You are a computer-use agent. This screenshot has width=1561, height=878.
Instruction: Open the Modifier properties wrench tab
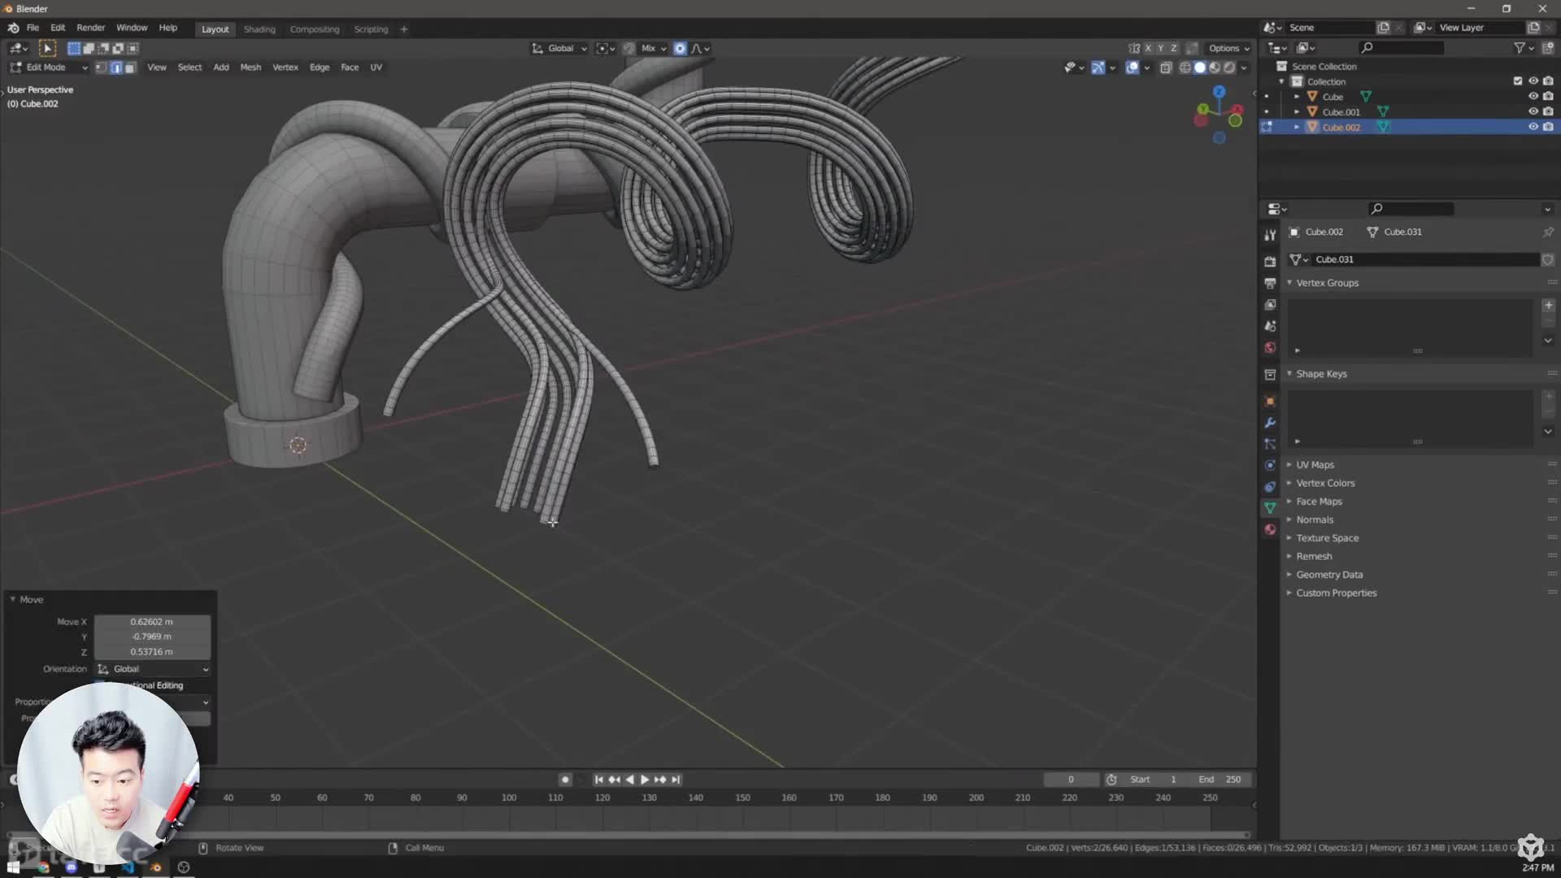coord(1270,423)
